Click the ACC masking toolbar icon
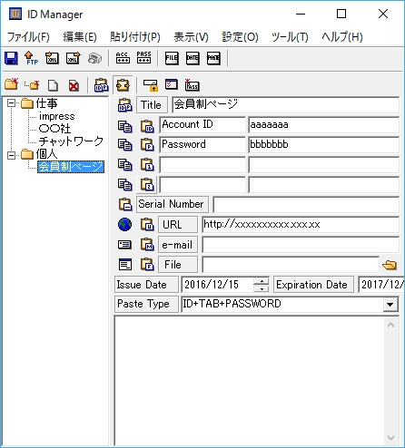 pos(123,57)
